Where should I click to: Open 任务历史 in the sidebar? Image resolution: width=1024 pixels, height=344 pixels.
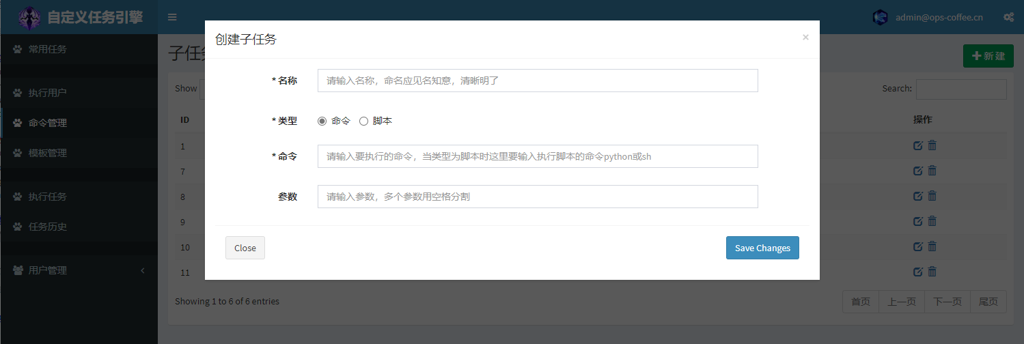click(x=48, y=227)
